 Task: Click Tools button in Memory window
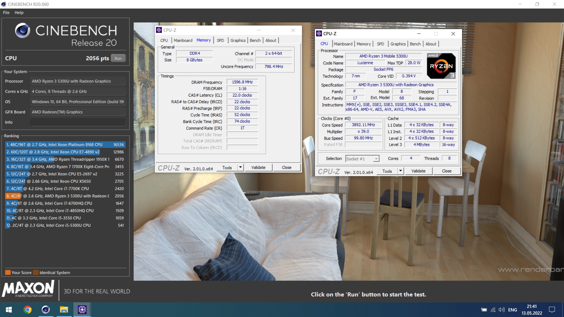tap(227, 168)
